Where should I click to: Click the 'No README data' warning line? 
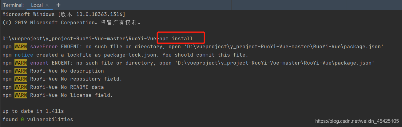pos(82,87)
